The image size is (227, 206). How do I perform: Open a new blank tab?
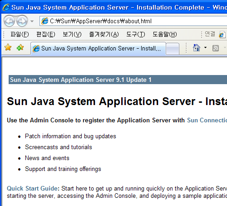(x=173, y=49)
